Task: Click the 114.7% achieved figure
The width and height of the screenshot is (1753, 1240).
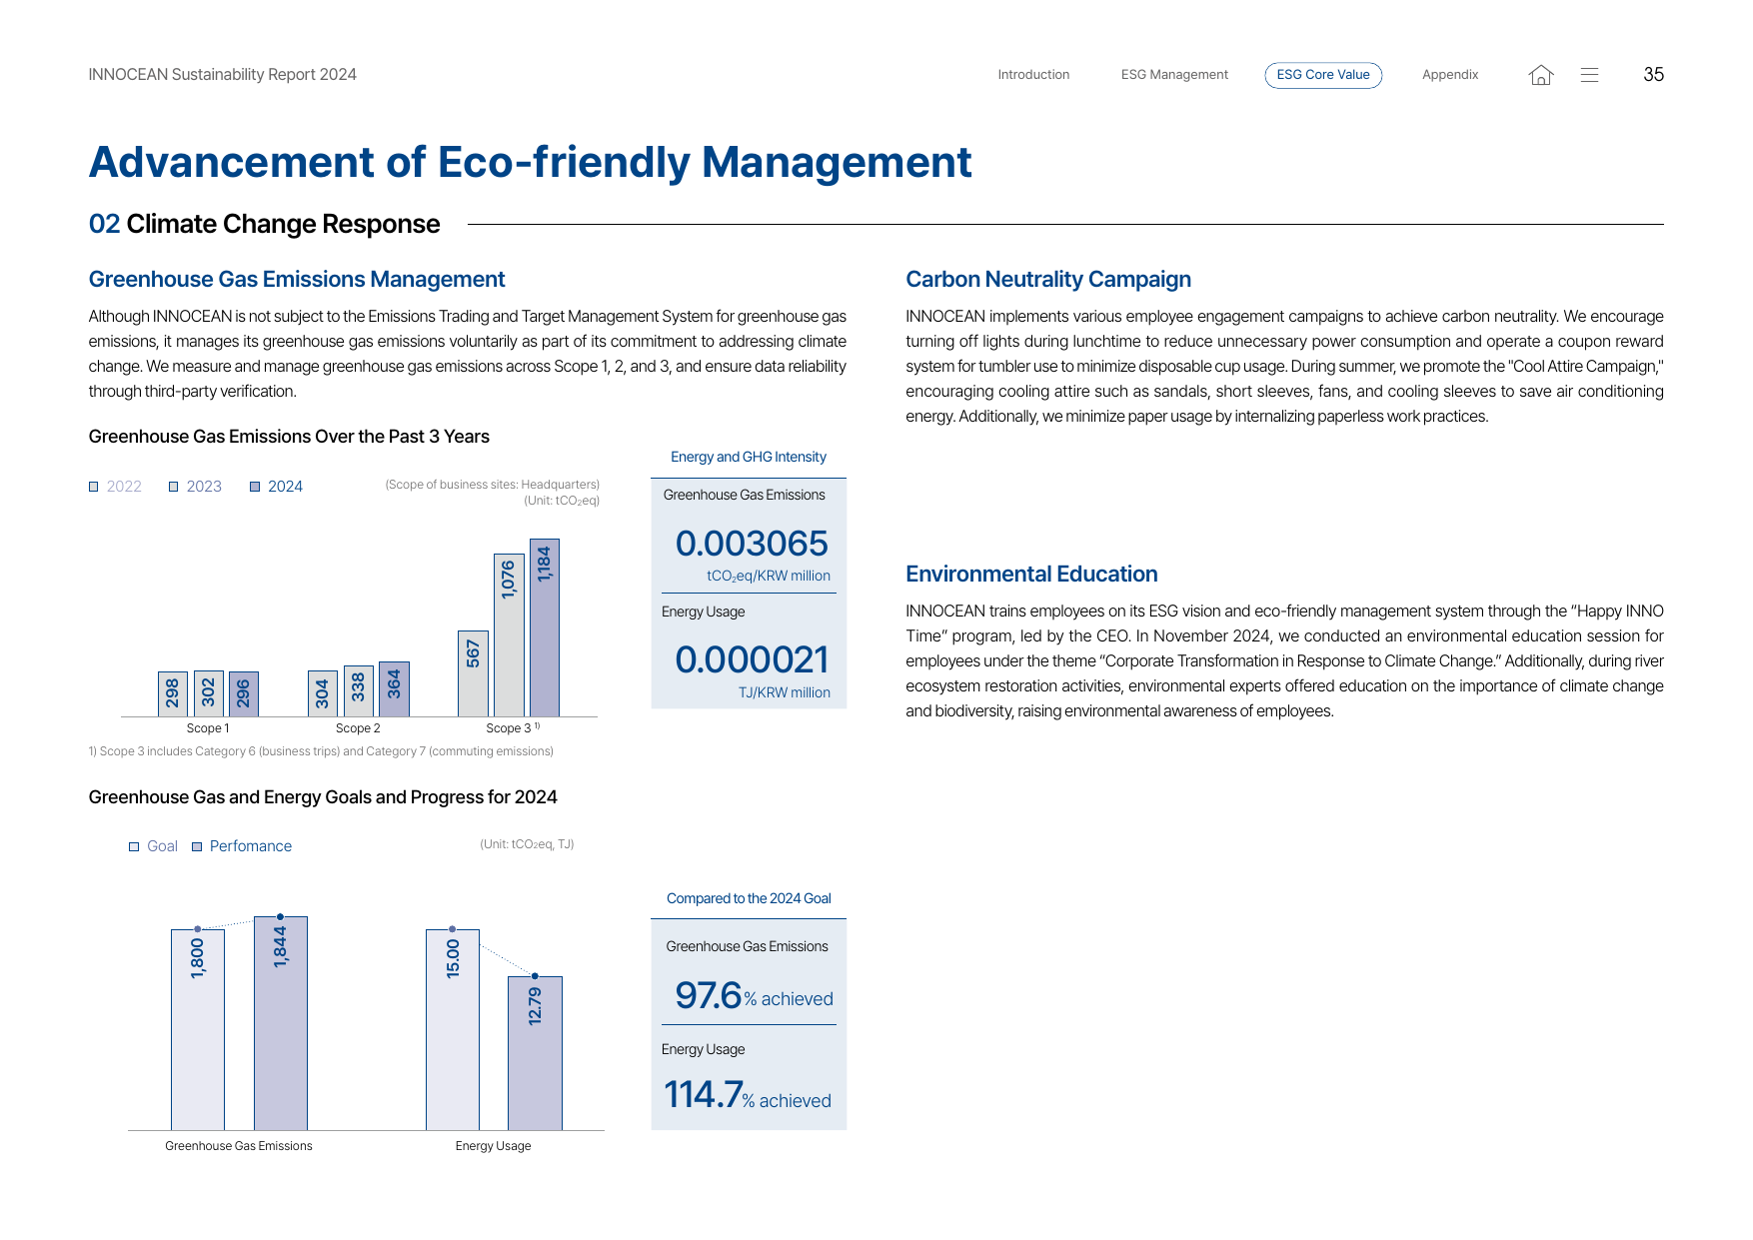Action: [x=748, y=1095]
